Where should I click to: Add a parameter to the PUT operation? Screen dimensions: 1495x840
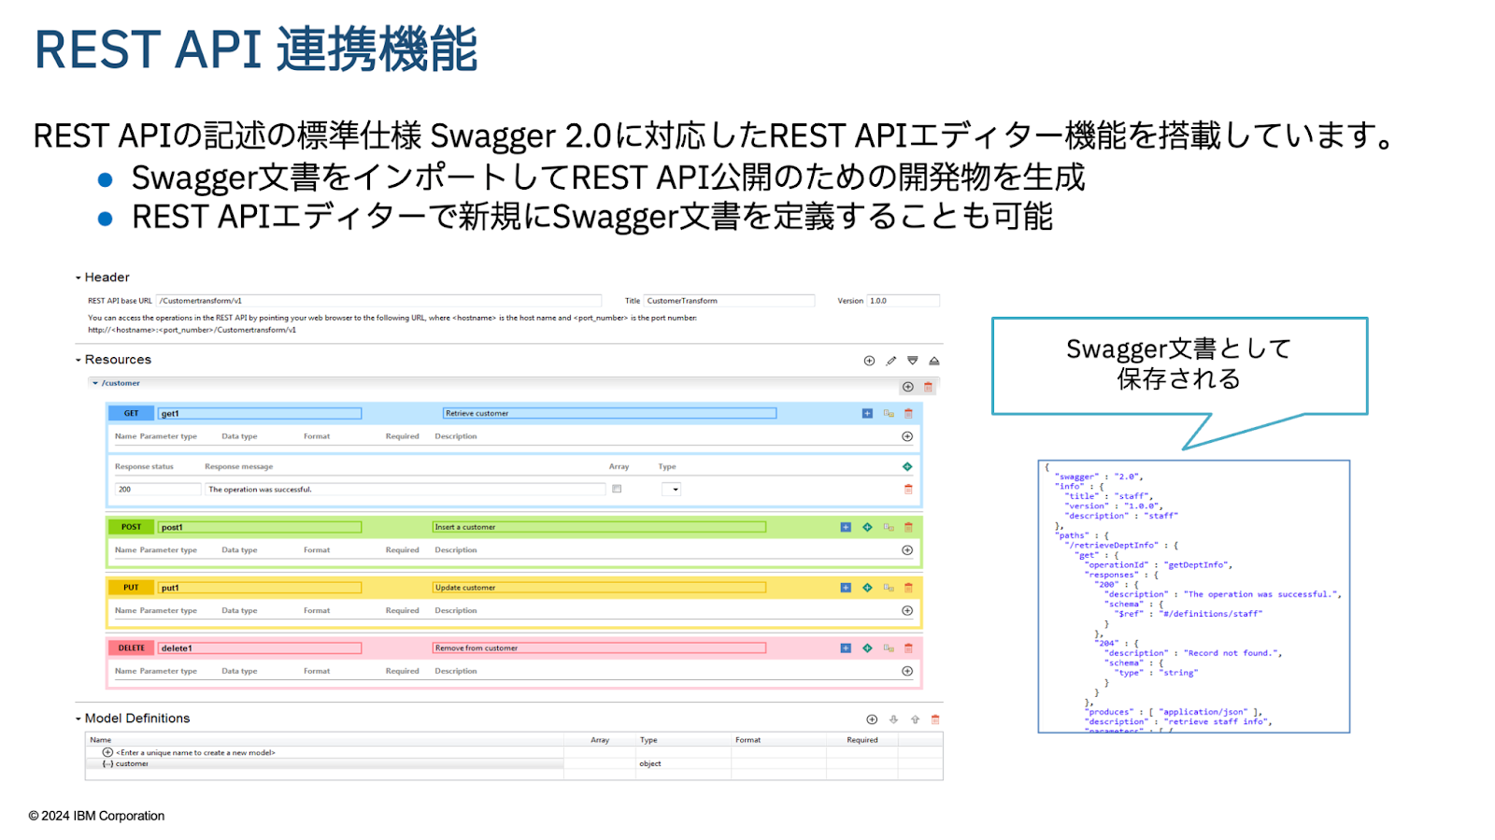pos(907,611)
